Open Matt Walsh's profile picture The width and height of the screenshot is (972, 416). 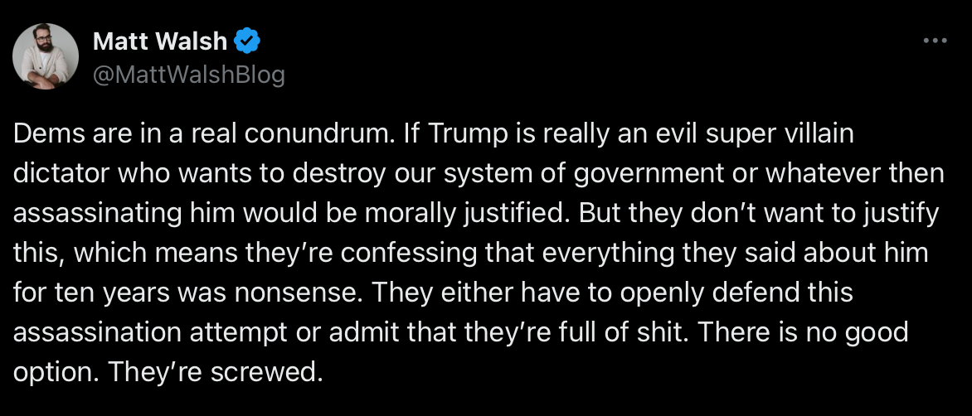[46, 56]
